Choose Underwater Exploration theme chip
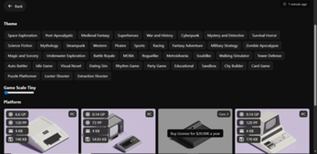The image size is (317, 154). 66,56
